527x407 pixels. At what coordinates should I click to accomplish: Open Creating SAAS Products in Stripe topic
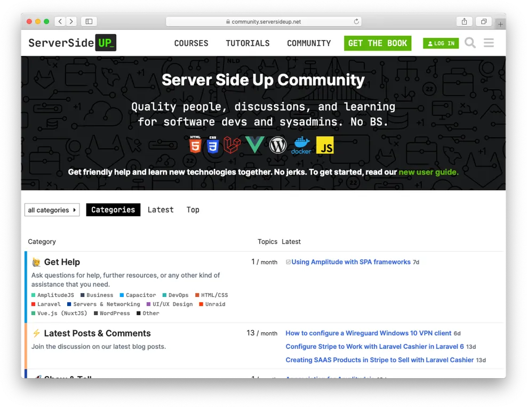coord(380,360)
